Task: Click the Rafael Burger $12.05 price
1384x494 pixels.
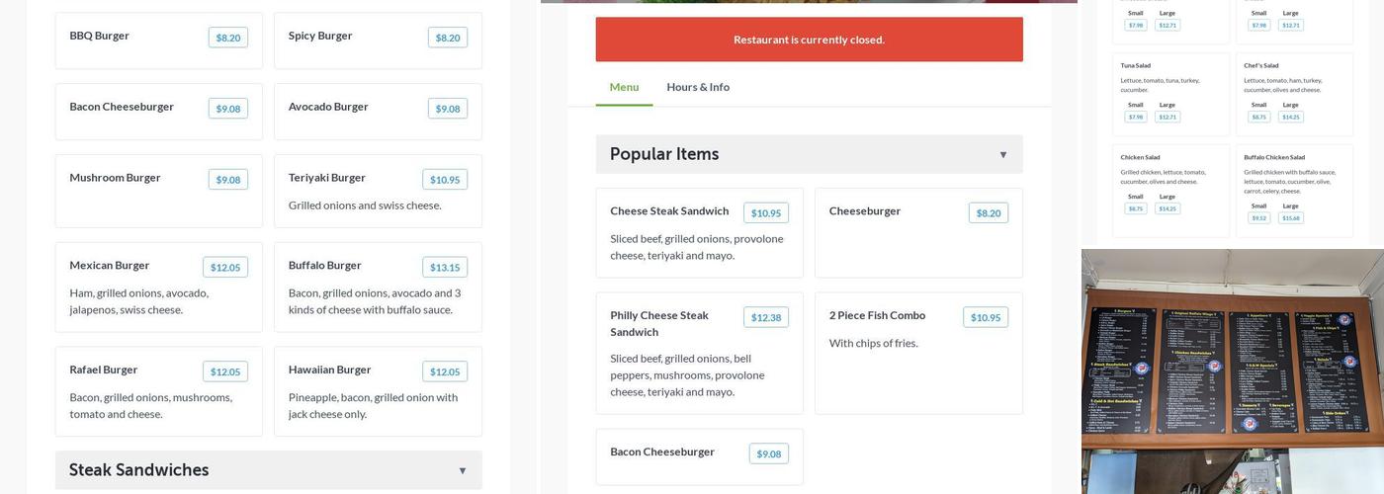Action: [224, 372]
